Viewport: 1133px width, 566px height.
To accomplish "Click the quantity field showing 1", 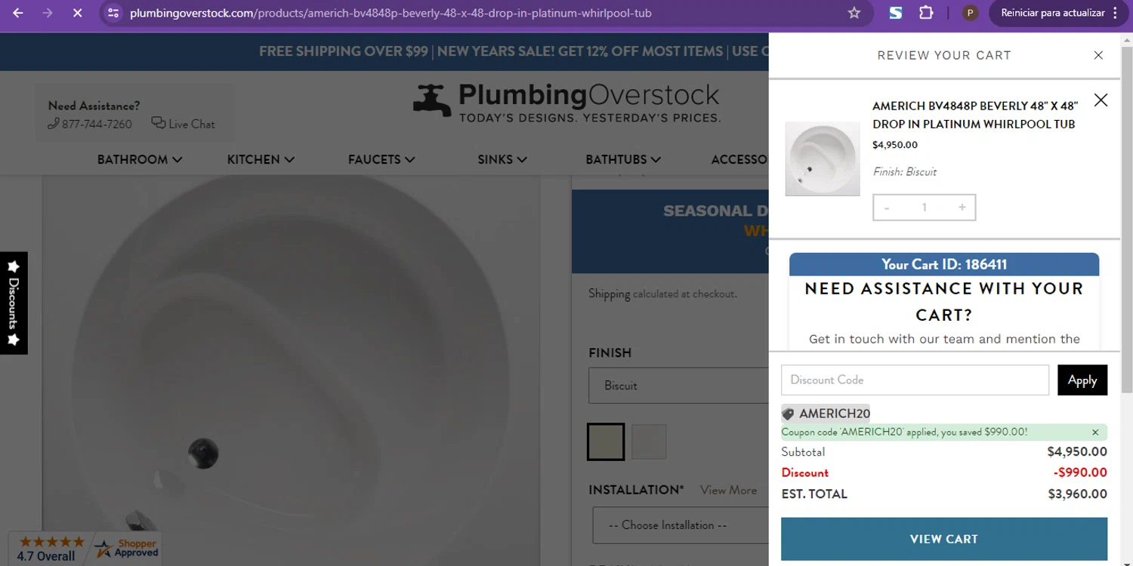I will click(x=924, y=208).
